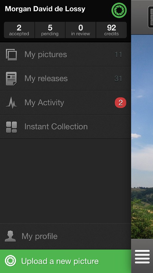Click the My profile person silhouette icon
Viewport: 153px width, 273px height.
pyautogui.click(x=10, y=236)
